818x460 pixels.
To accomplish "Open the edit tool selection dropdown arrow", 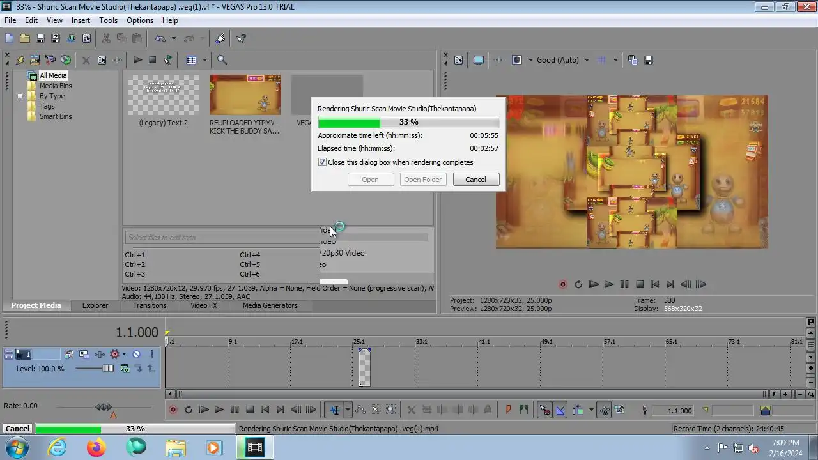I will click(348, 410).
